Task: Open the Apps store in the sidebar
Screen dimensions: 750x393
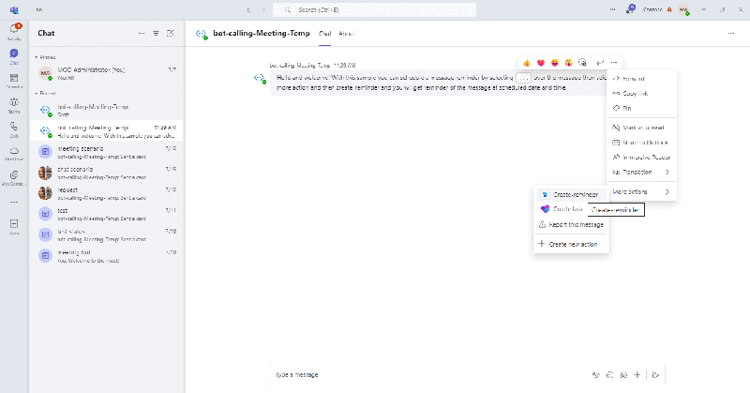Action: click(14, 227)
